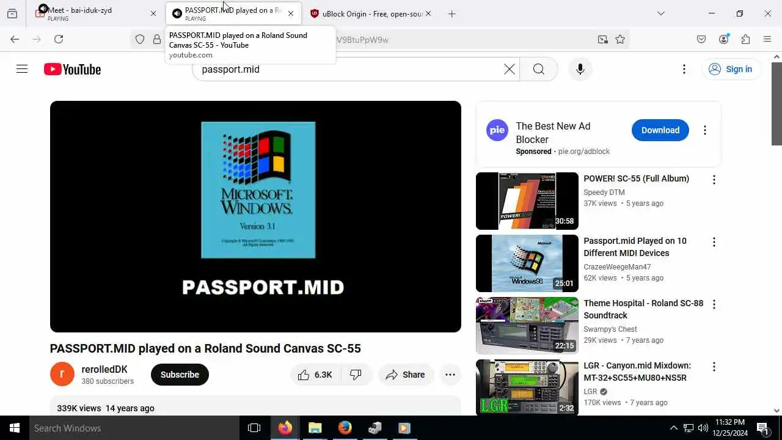This screenshot has width=782, height=440.
Task: Switch to the uBlock Origin tab
Action: pos(370,13)
